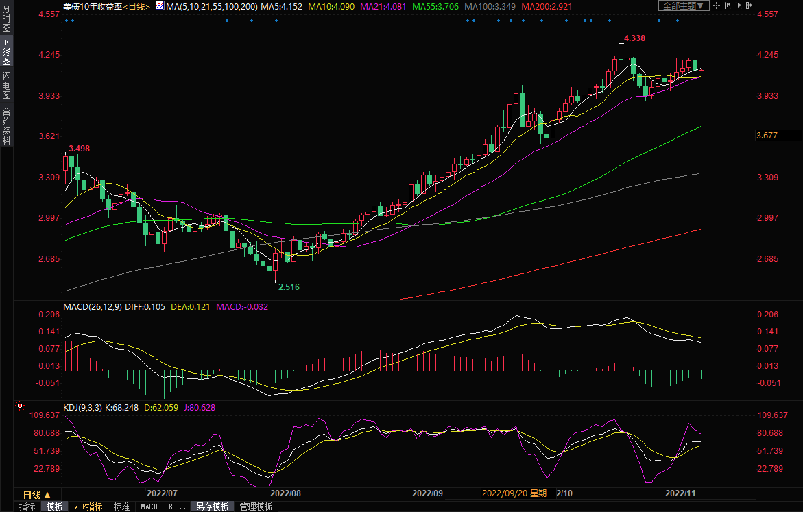803x512 pixels.
Task: Click the 另存模板 button
Action: (x=212, y=507)
